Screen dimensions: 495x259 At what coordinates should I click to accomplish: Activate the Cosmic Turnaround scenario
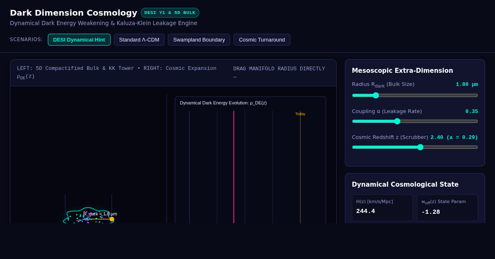coord(262,40)
